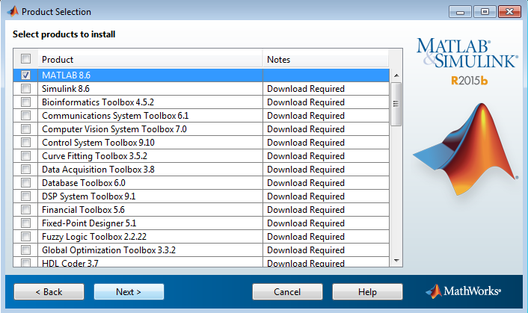
Task: Enable the Fixed-Point Designer 5.1 checkbox
Action: [25, 223]
